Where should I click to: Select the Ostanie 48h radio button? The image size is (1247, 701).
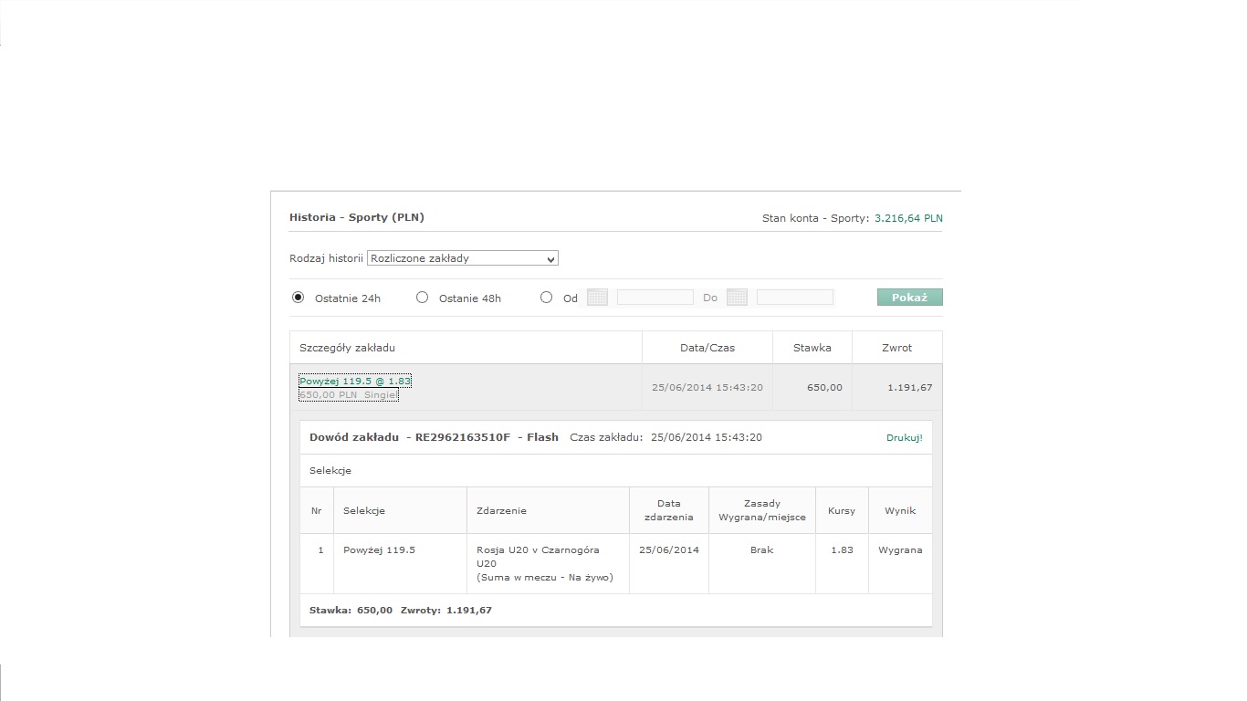[x=422, y=298]
